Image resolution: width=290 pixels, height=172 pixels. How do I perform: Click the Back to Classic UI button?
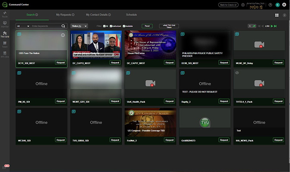pyautogui.click(x=229, y=5)
